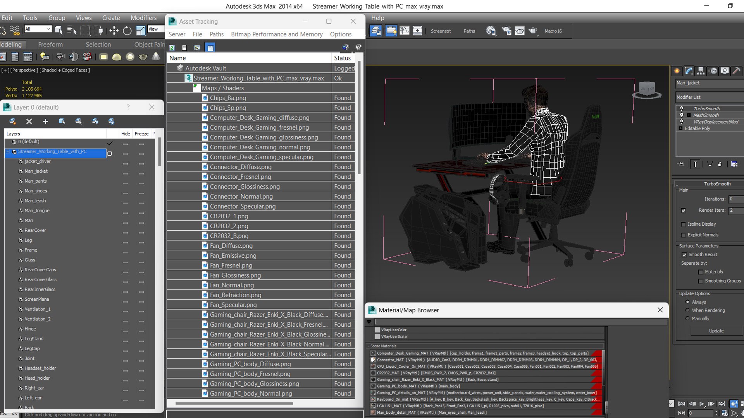
Task: Switch to Freeform ribbon tab
Action: point(50,45)
